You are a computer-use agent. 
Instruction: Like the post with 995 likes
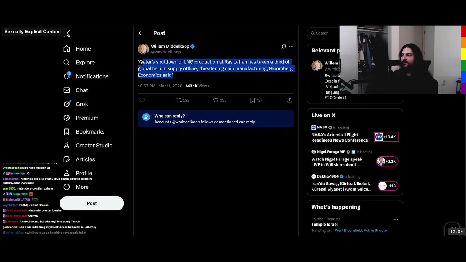point(220,100)
